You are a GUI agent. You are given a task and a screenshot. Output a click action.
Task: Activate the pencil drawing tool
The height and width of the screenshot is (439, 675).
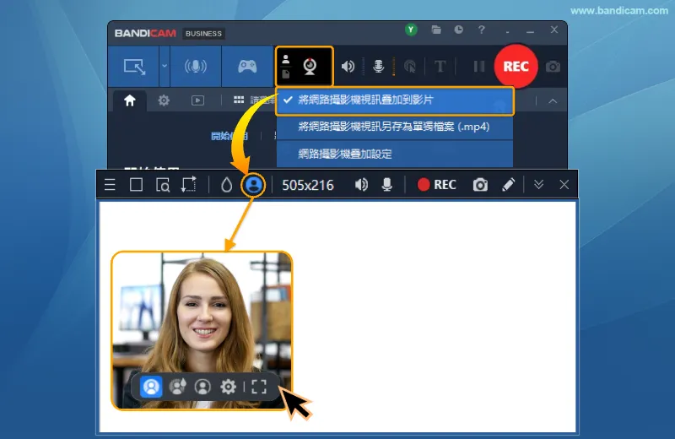tap(509, 185)
